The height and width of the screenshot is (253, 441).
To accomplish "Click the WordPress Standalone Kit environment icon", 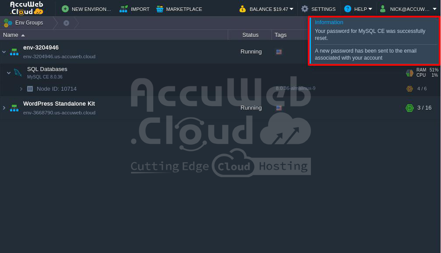I will 14,108.
